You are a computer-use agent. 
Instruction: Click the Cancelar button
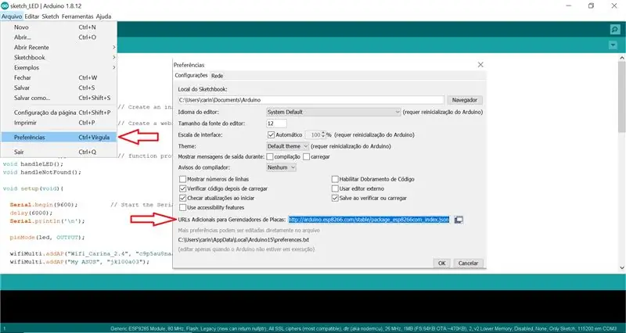468,263
